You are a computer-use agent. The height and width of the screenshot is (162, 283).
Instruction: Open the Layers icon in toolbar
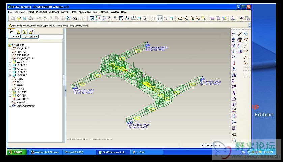tap(139, 18)
